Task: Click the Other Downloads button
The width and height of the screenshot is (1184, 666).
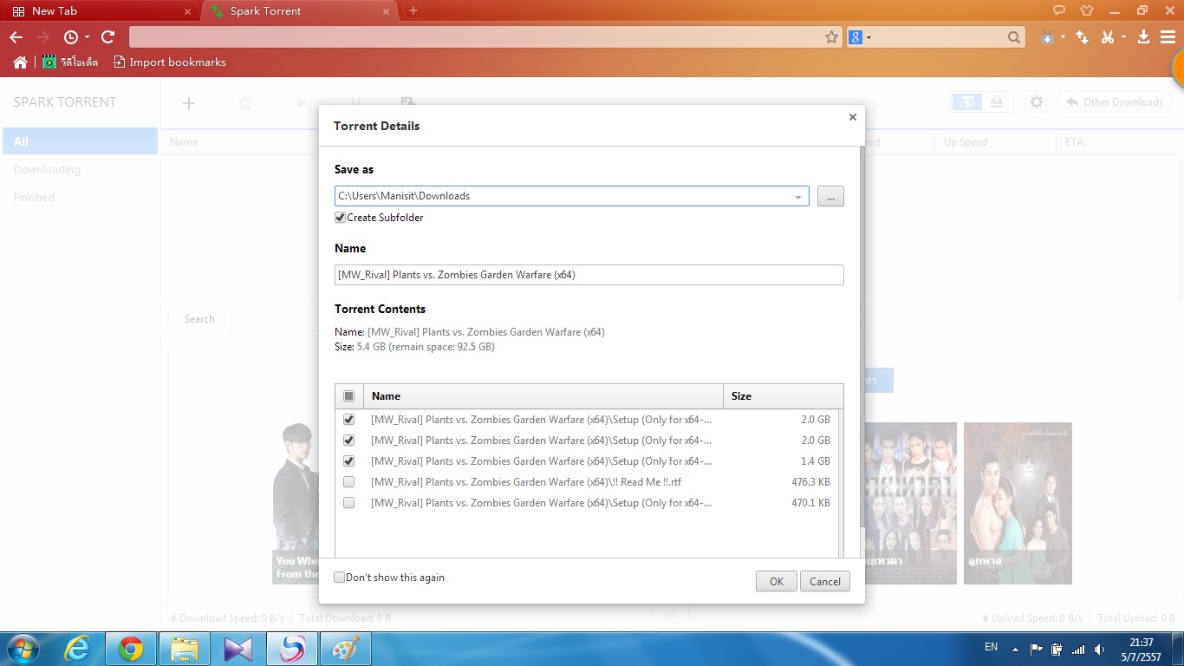Action: pos(1114,102)
